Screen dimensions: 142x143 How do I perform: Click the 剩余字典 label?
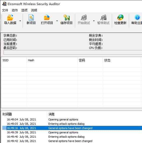(96, 35)
